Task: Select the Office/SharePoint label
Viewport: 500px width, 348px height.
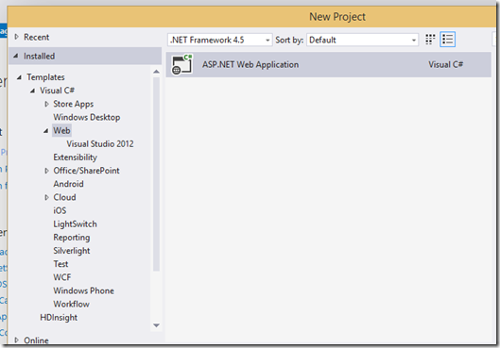Action: [86, 171]
